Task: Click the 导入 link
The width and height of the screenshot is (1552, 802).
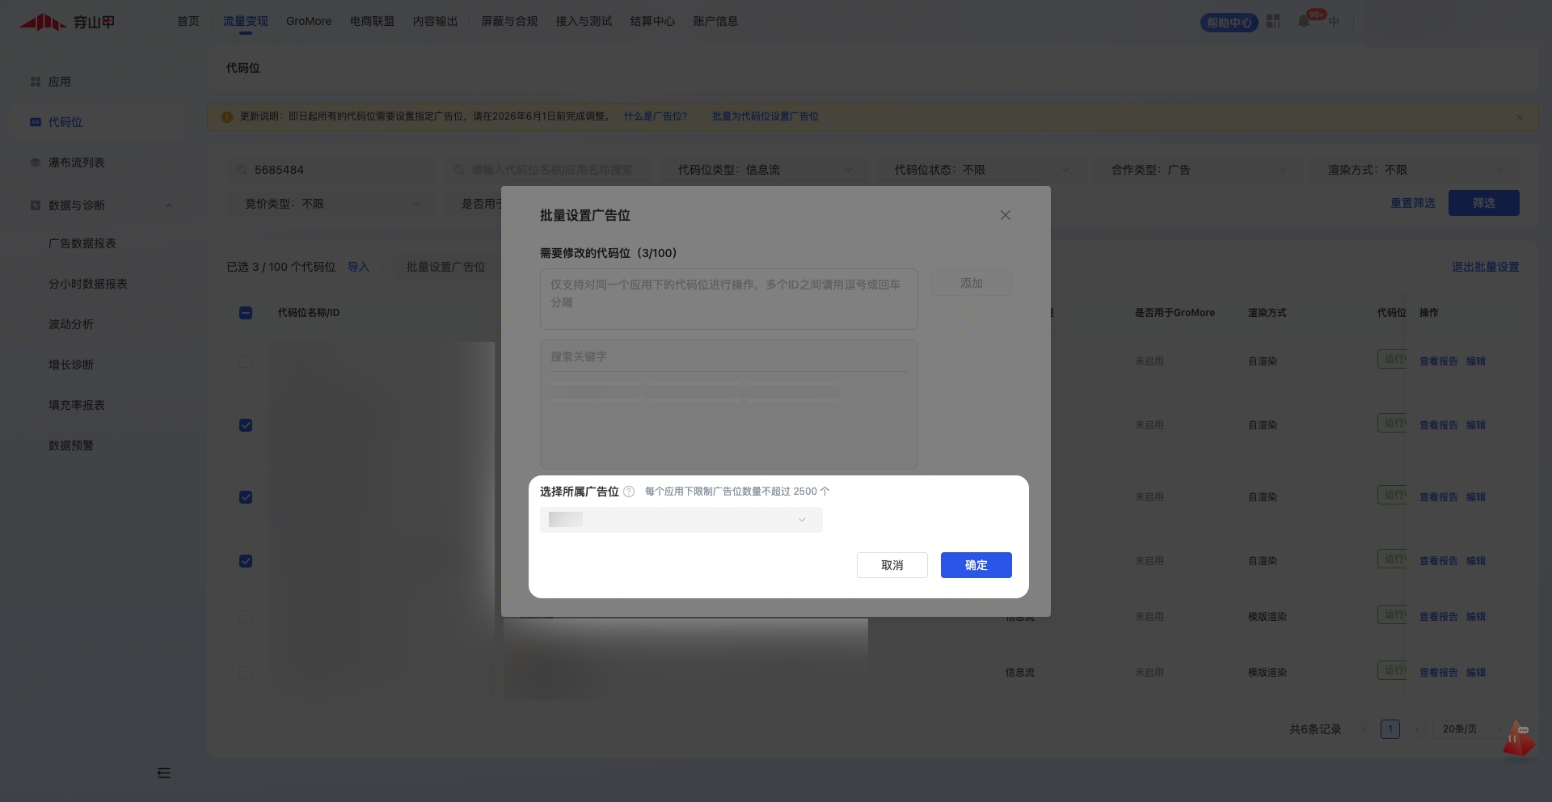Action: (358, 267)
